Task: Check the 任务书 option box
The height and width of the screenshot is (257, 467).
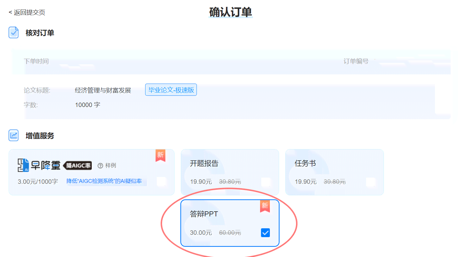Action: [x=371, y=182]
